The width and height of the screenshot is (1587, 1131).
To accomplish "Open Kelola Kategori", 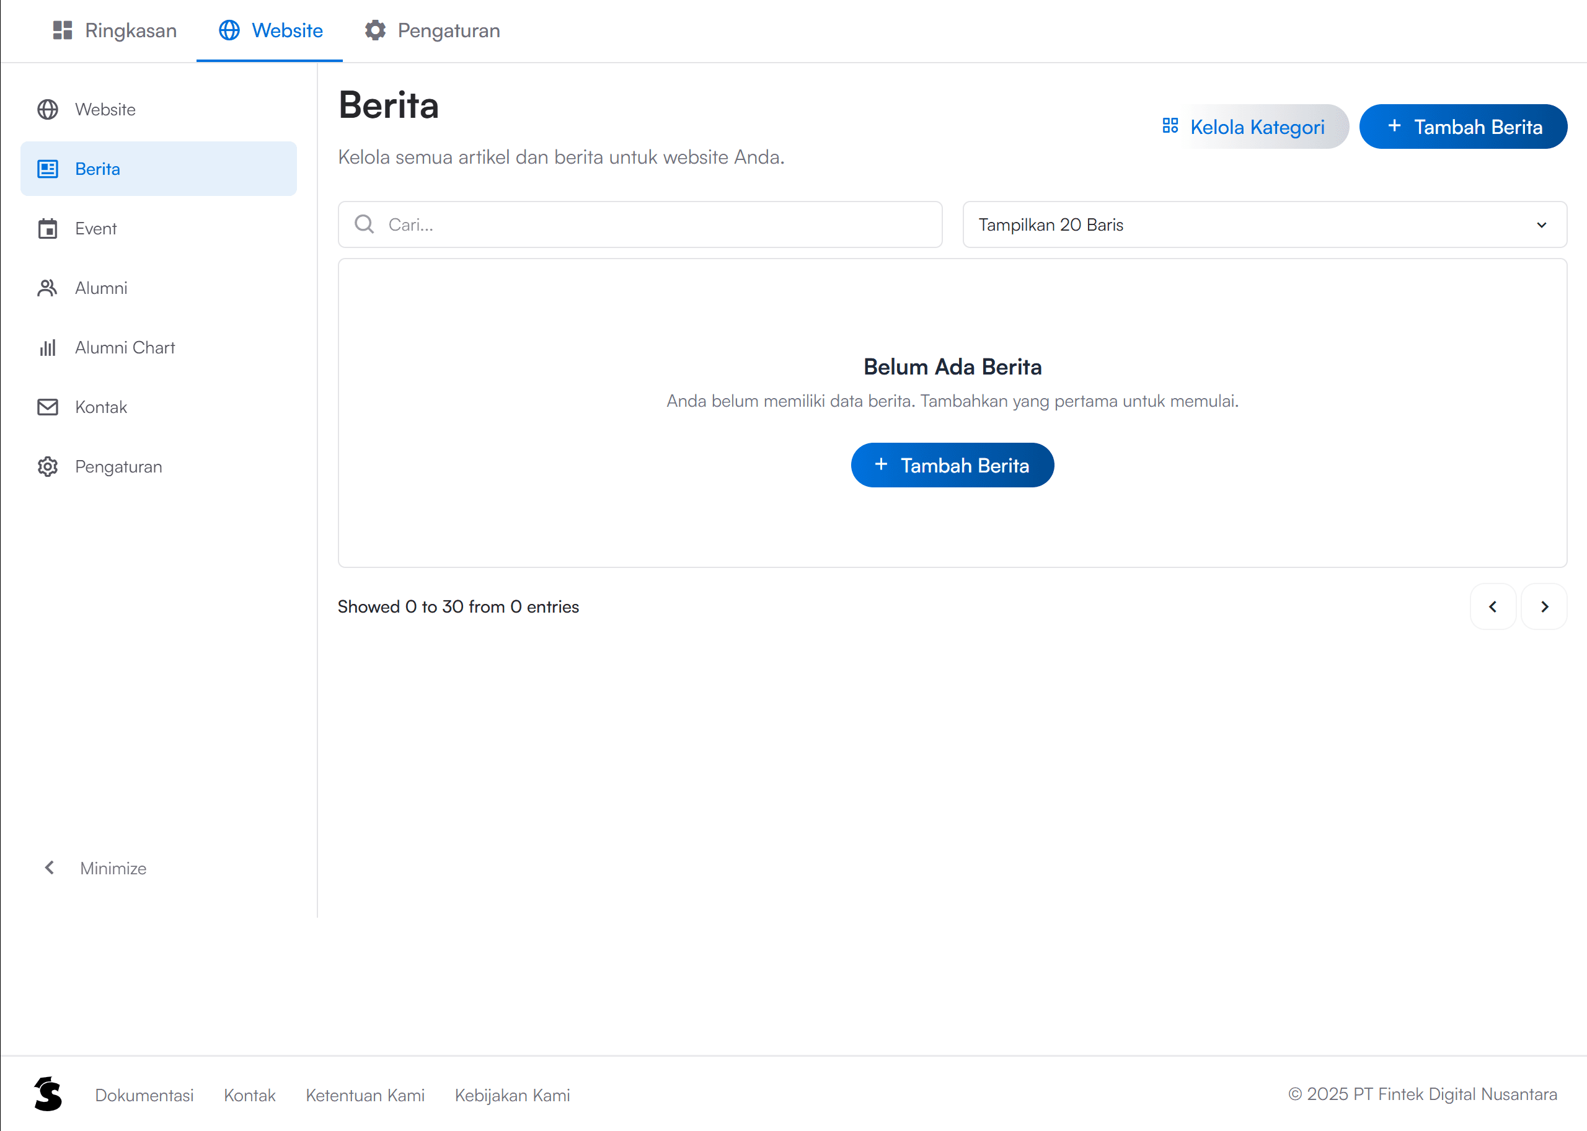I will 1244,126.
